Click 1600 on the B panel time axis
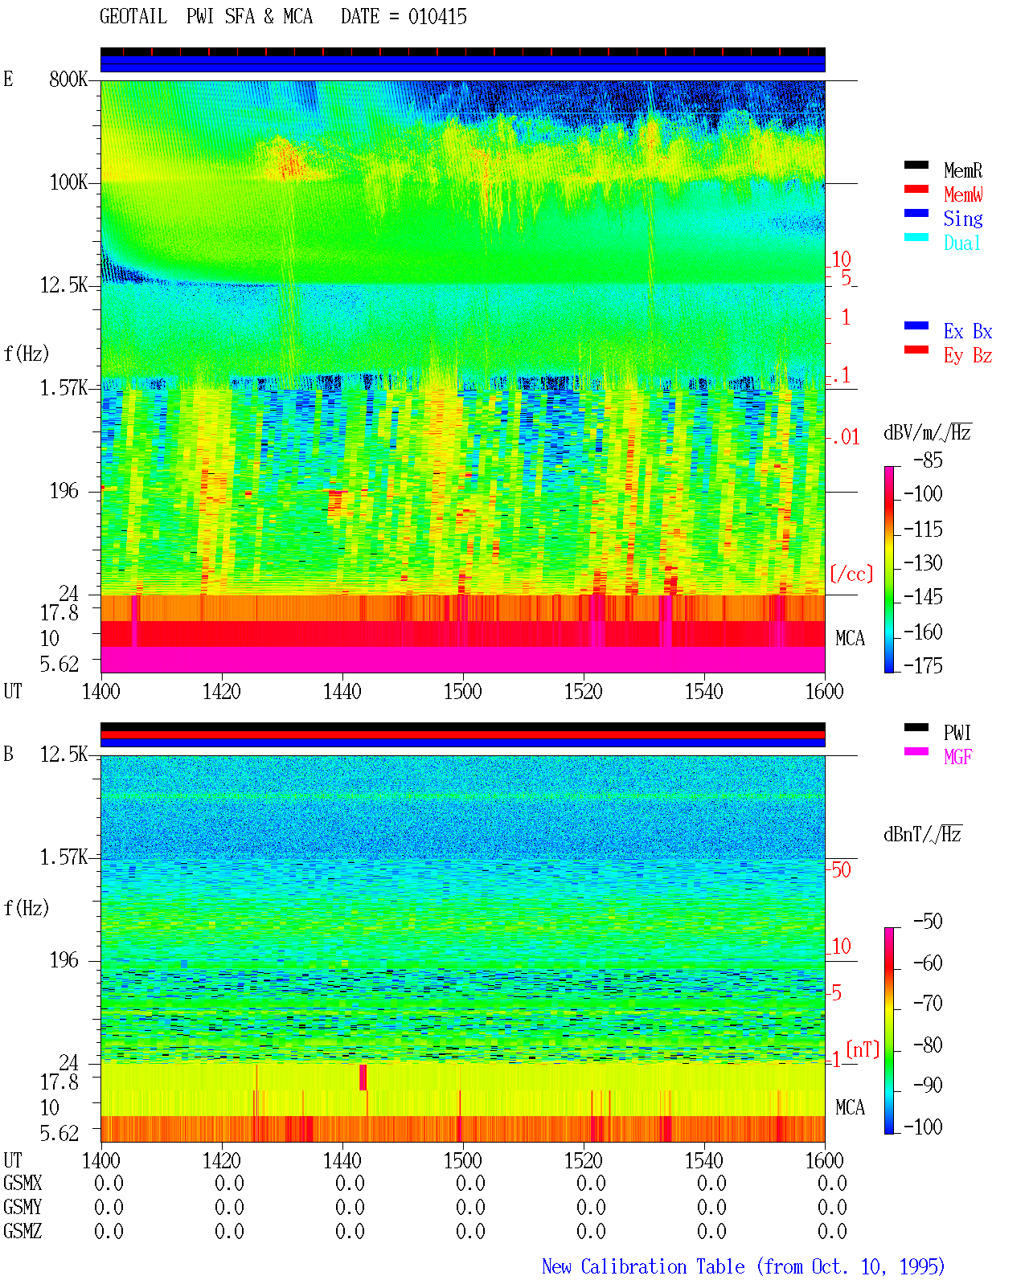 (x=824, y=1161)
